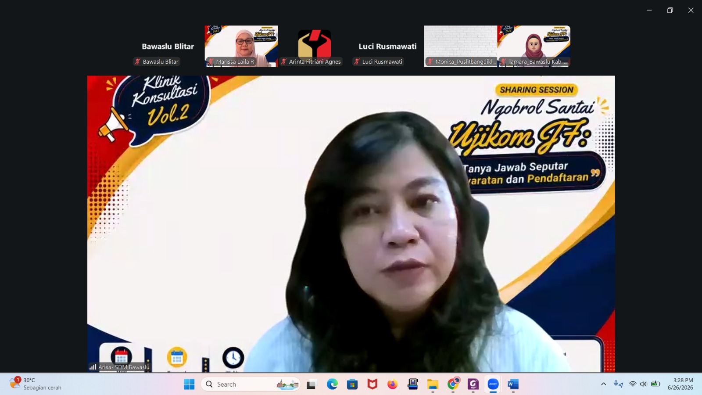This screenshot has width=702, height=395.
Task: Select the Monica_Puslitbangdikl video tile
Action: coord(461,46)
